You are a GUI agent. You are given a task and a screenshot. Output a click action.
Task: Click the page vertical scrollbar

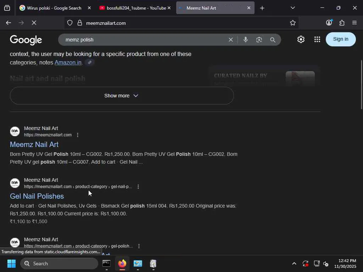tap(361, 85)
